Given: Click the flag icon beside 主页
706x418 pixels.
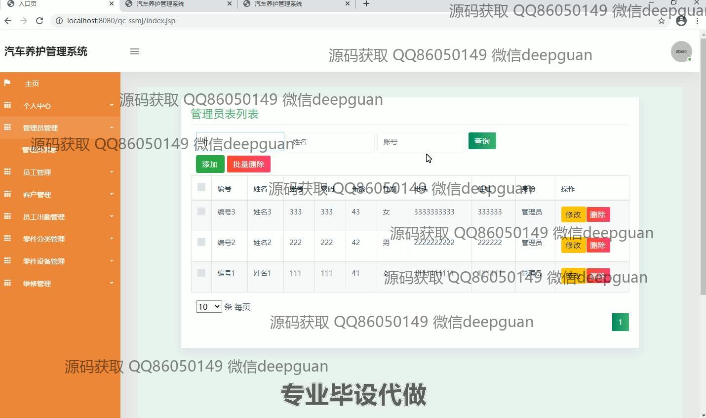Looking at the screenshot, I should tap(7, 83).
